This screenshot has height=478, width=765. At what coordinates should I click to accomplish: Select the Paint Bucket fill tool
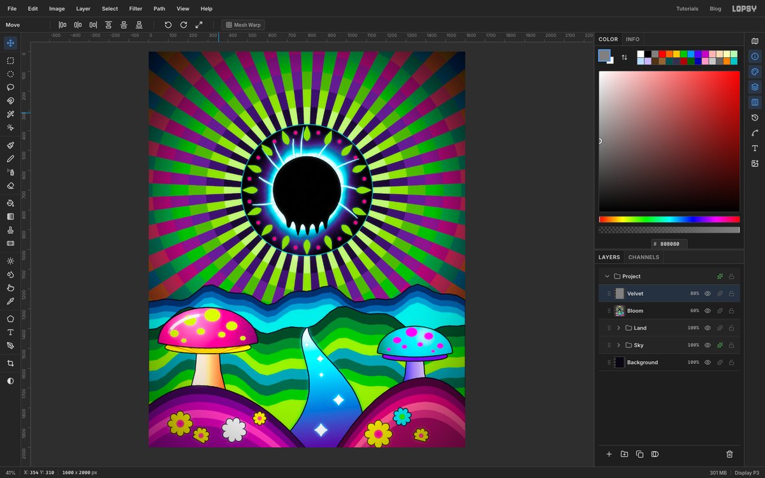click(x=10, y=203)
